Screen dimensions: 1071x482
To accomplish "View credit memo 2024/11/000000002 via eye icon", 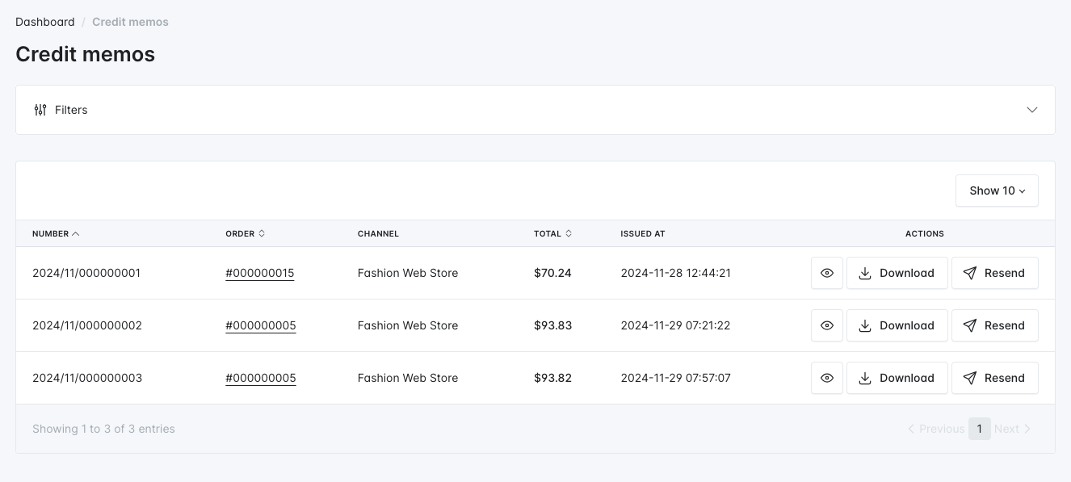I will 826,325.
